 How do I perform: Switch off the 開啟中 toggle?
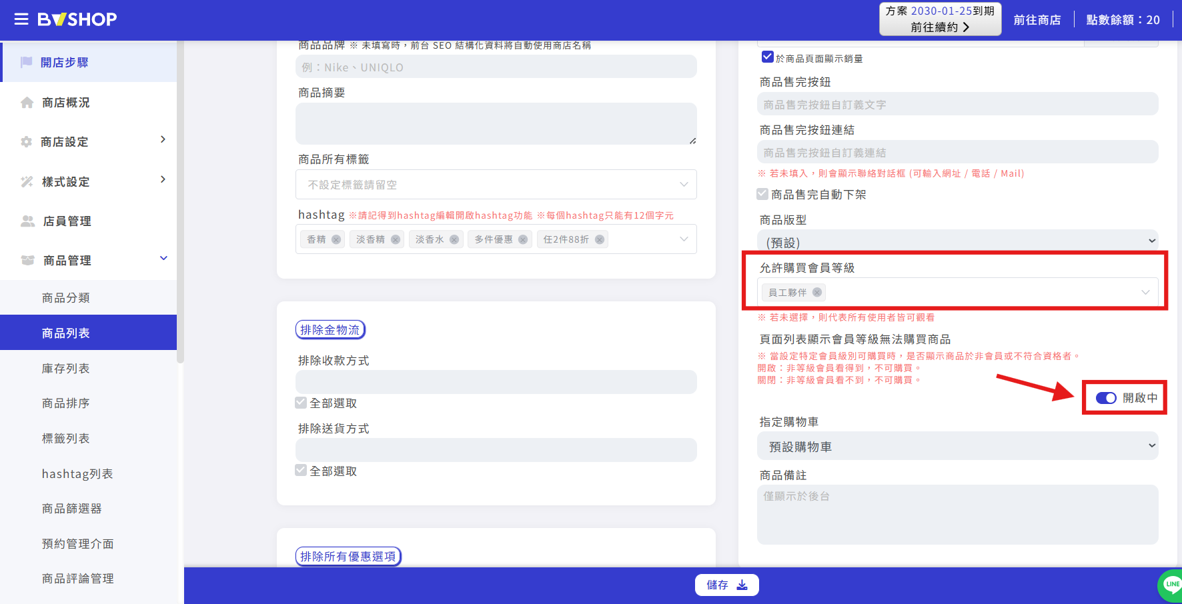tap(1106, 398)
